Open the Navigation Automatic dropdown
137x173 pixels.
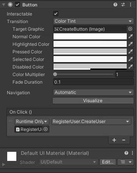(93, 92)
